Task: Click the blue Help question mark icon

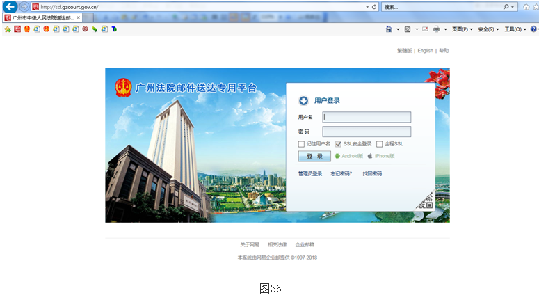Action: click(x=533, y=29)
